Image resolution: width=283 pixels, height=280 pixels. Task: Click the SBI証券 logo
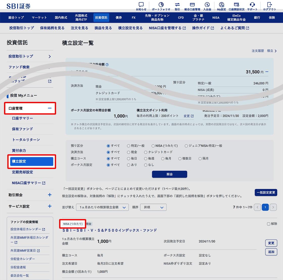pos(18,6)
